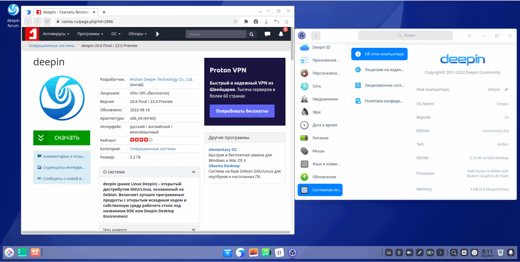Open the Питание settings category
Screen dimensions: 520x262
point(320,138)
